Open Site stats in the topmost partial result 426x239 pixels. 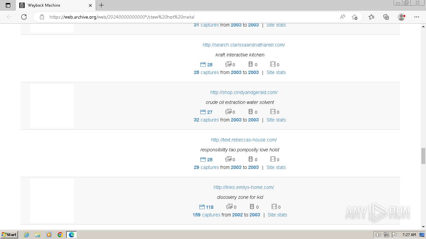[276, 25]
